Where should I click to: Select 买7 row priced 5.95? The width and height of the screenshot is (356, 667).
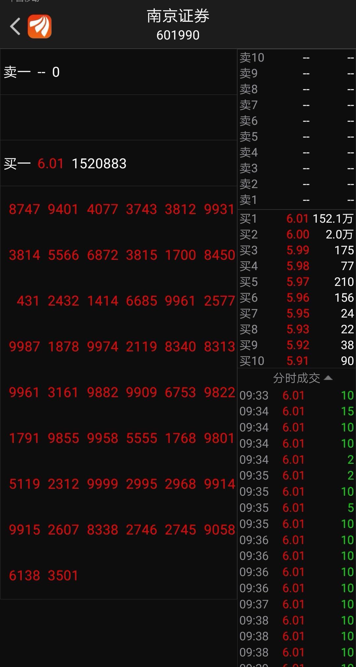[x=297, y=313]
